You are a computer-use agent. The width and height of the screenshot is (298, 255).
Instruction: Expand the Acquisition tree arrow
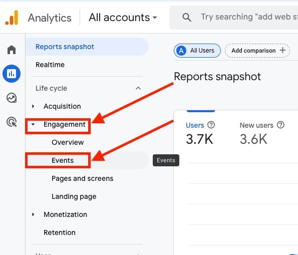pos(33,106)
